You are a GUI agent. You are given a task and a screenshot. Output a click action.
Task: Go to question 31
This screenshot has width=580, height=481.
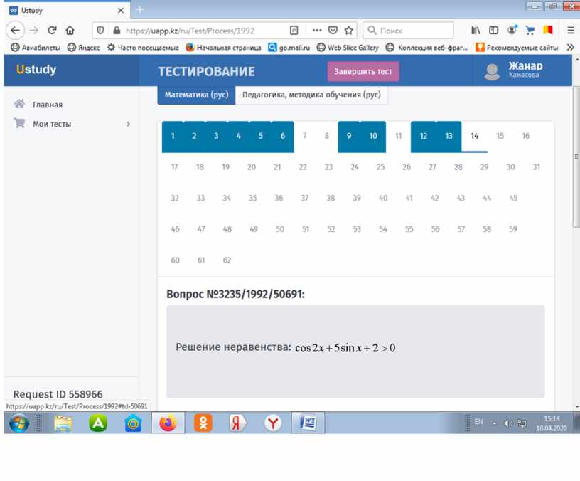pos(537,167)
